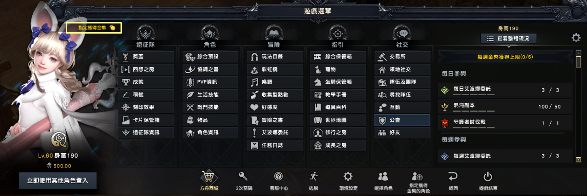Click the 混沌副本 progress row
587x196 pixels.
click(506, 106)
